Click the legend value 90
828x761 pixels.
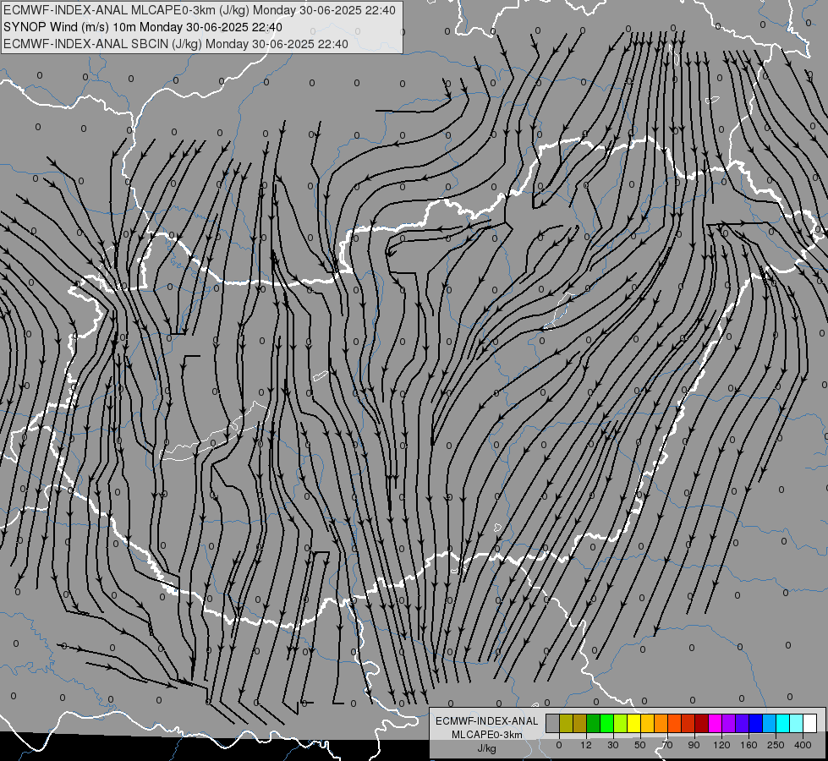click(x=694, y=745)
